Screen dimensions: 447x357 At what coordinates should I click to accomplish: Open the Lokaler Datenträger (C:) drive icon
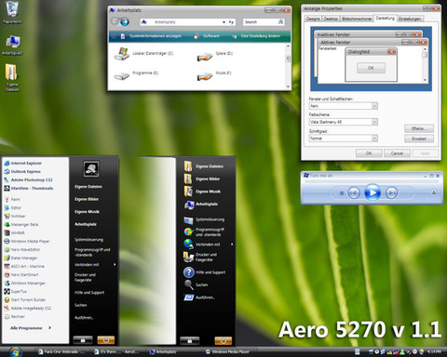122,54
